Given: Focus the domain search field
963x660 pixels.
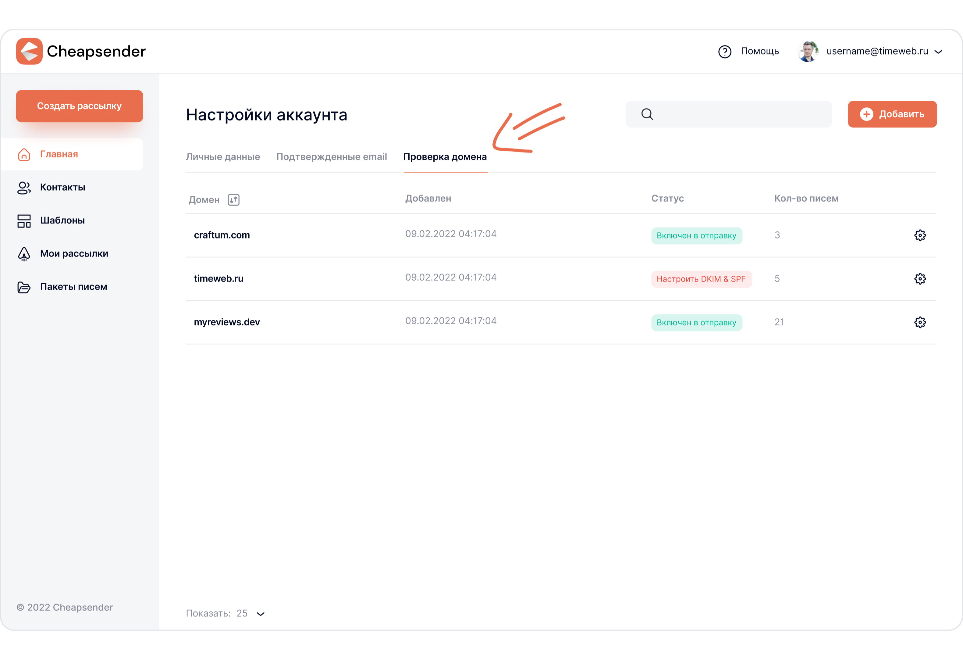Looking at the screenshot, I should [728, 114].
